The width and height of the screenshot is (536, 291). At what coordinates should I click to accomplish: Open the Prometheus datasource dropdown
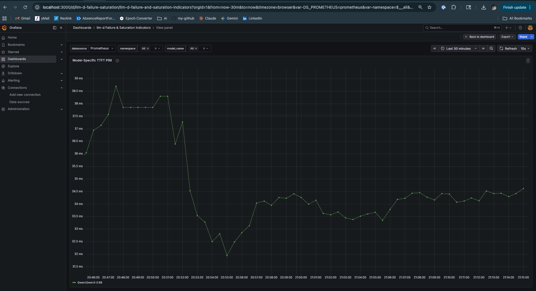click(x=102, y=48)
